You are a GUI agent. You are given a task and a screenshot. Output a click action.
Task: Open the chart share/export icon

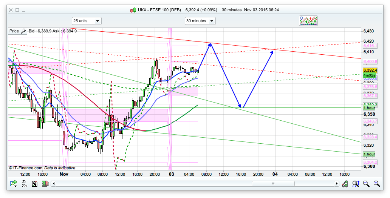[x=14, y=184]
